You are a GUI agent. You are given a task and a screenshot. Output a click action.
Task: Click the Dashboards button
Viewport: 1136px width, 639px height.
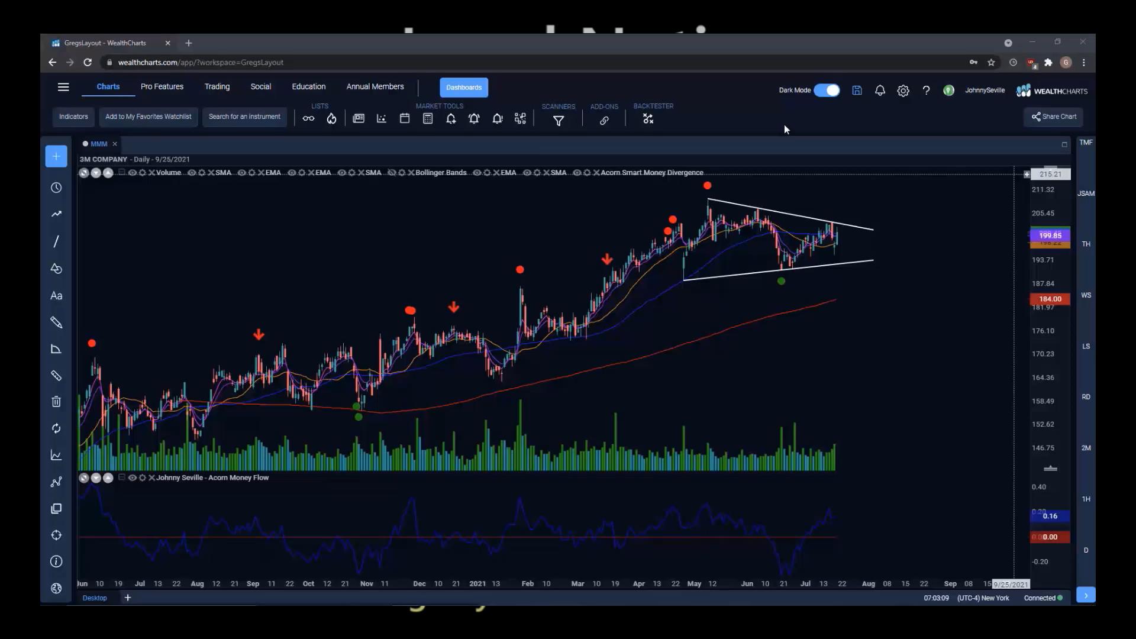(464, 88)
